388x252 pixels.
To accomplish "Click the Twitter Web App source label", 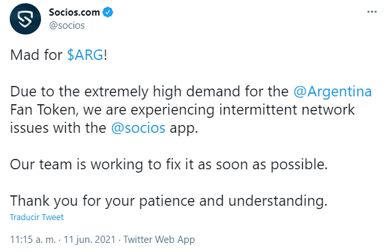I will coord(159,240).
